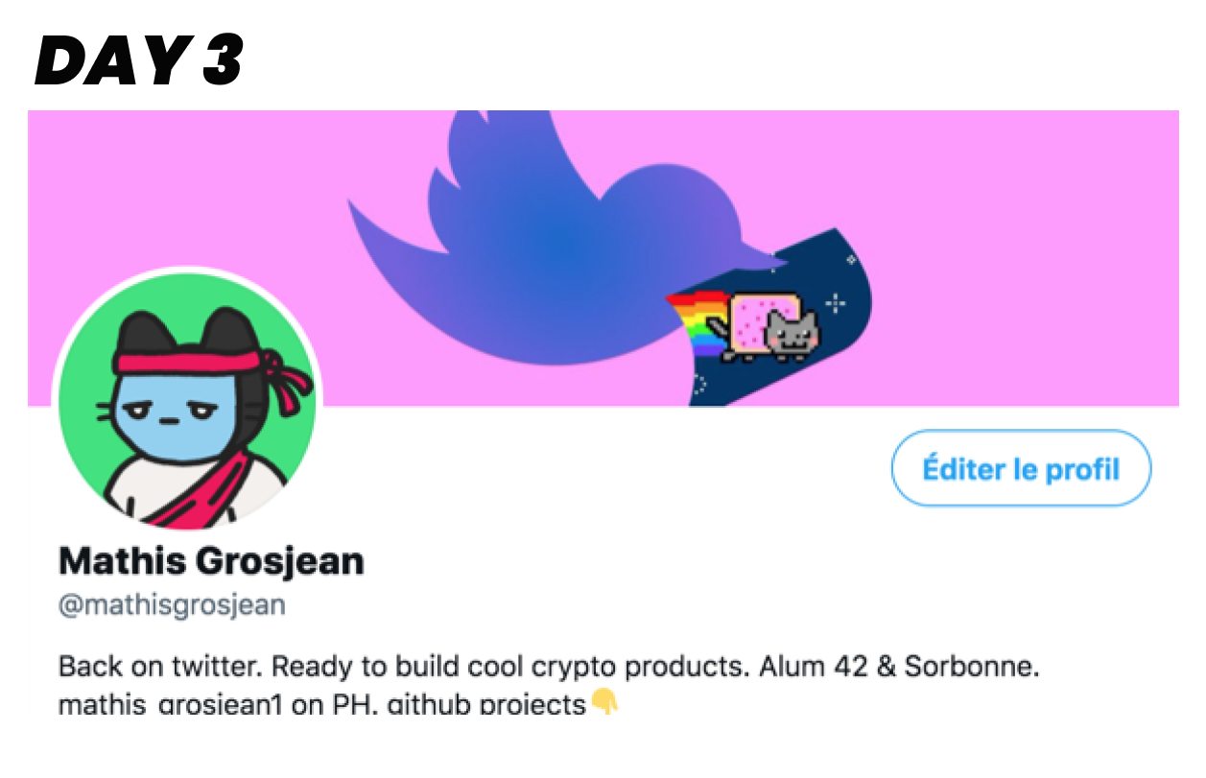Click "Alum 42 & Sorbonne" bio text
The image size is (1206, 778).
pos(898,666)
